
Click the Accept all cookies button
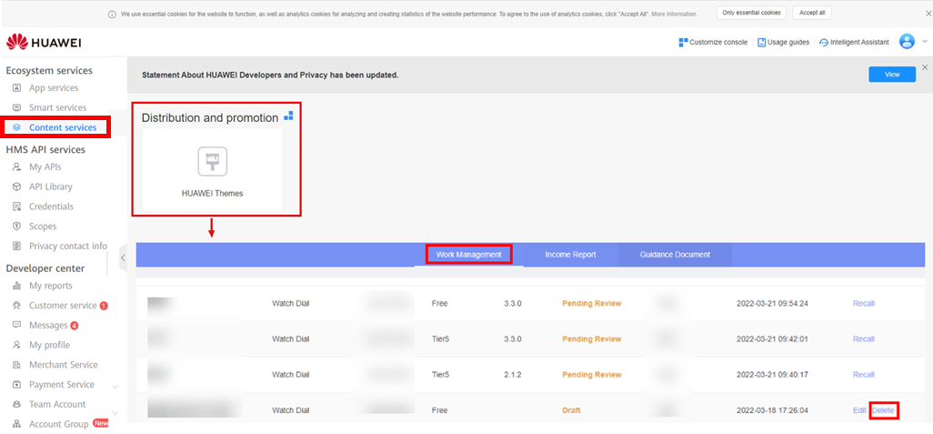[x=811, y=13]
